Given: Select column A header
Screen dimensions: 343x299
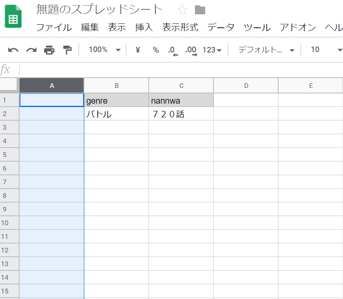Looking at the screenshot, I should pyautogui.click(x=52, y=85).
